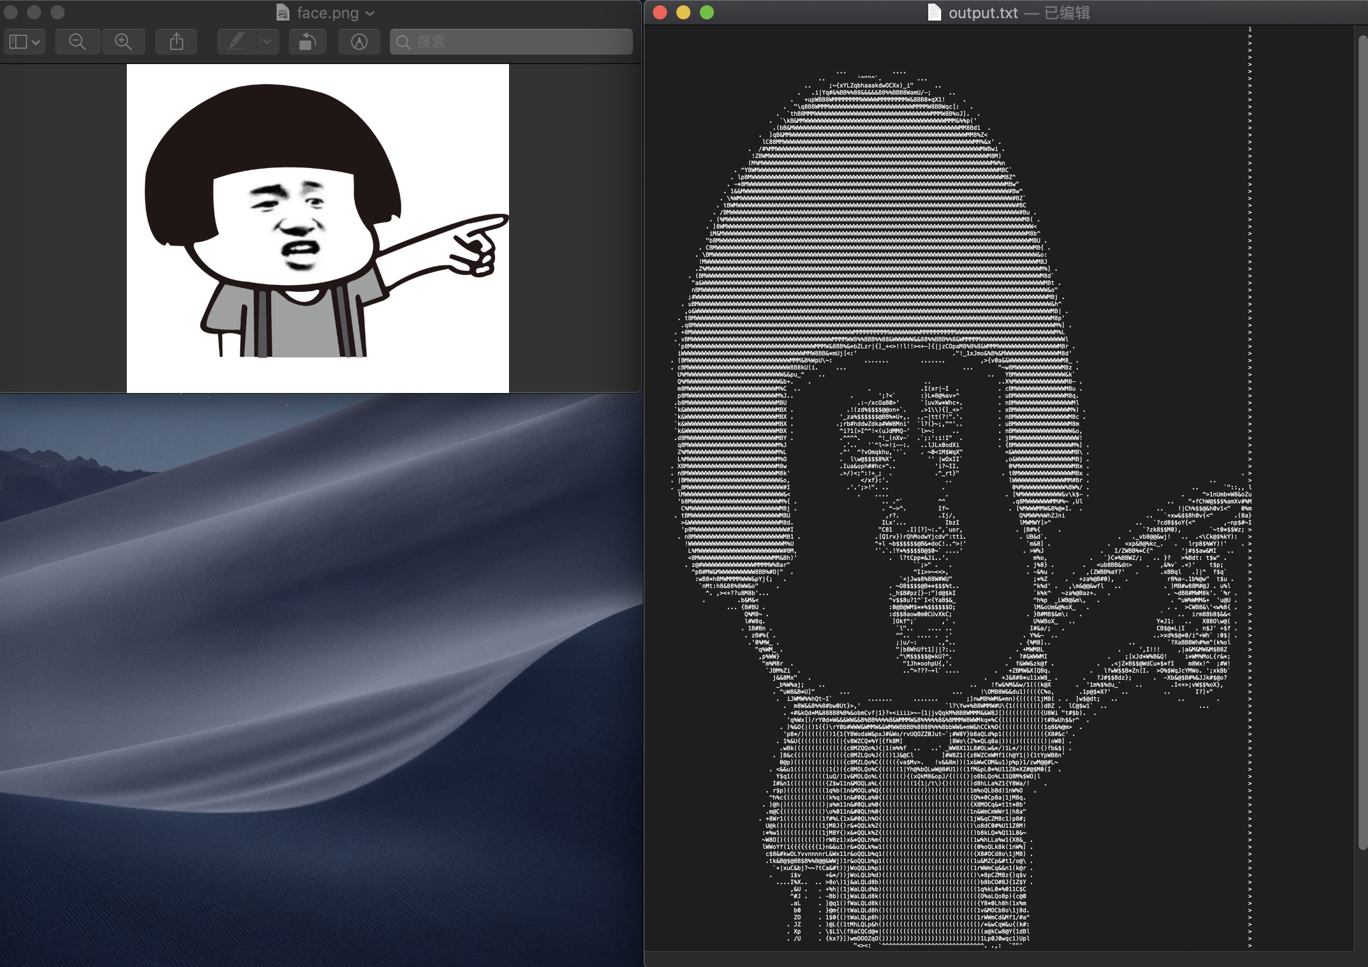Select the highlight pen tool
The height and width of the screenshot is (967, 1368).
tap(237, 42)
